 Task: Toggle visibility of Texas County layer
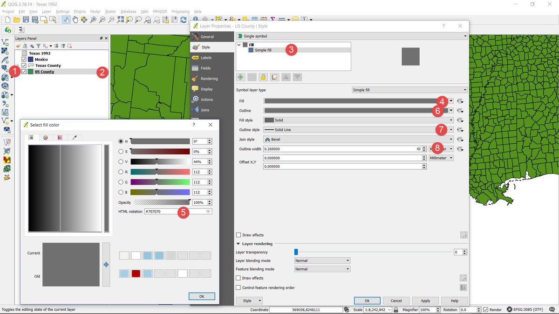(24, 66)
